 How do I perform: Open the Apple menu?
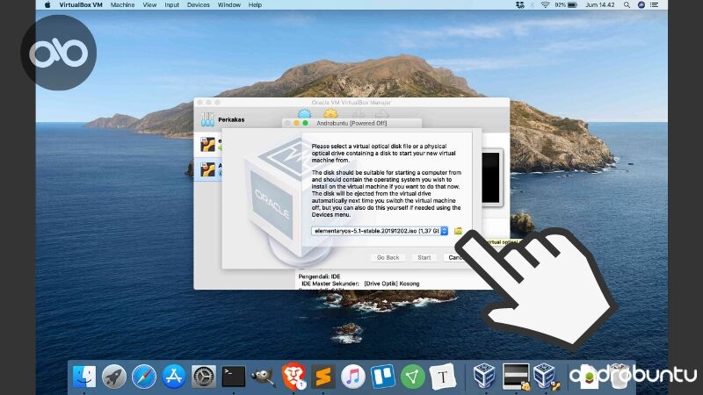click(x=47, y=5)
